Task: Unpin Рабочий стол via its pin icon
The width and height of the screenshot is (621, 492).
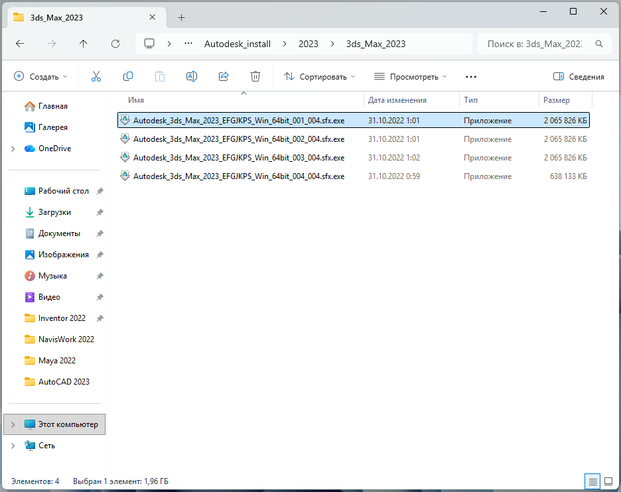Action: pos(100,191)
